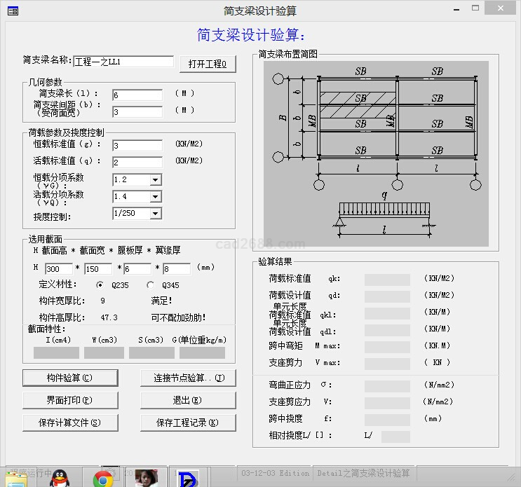Expand the 活载分项系数 dropdown showing 1.4

[155, 197]
